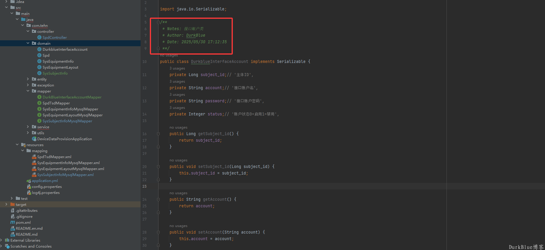Image resolution: width=545 pixels, height=250 pixels.
Task: Click the DeviceDataProvisionApplication Spring Boot icon
Action: (34, 139)
